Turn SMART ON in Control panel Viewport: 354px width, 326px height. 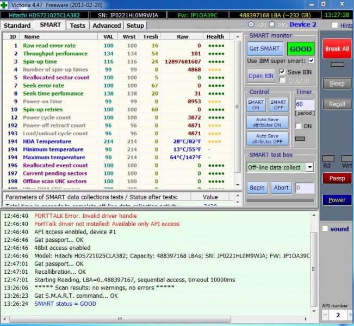point(256,105)
